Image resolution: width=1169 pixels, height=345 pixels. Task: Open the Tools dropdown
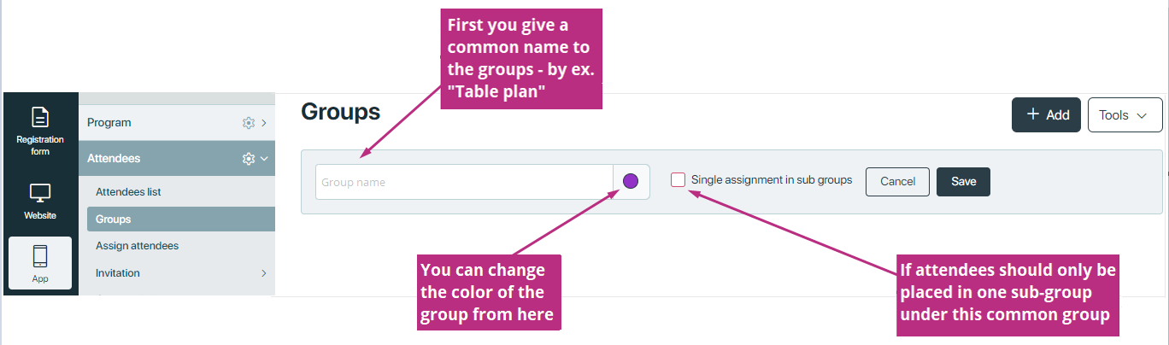click(1125, 115)
